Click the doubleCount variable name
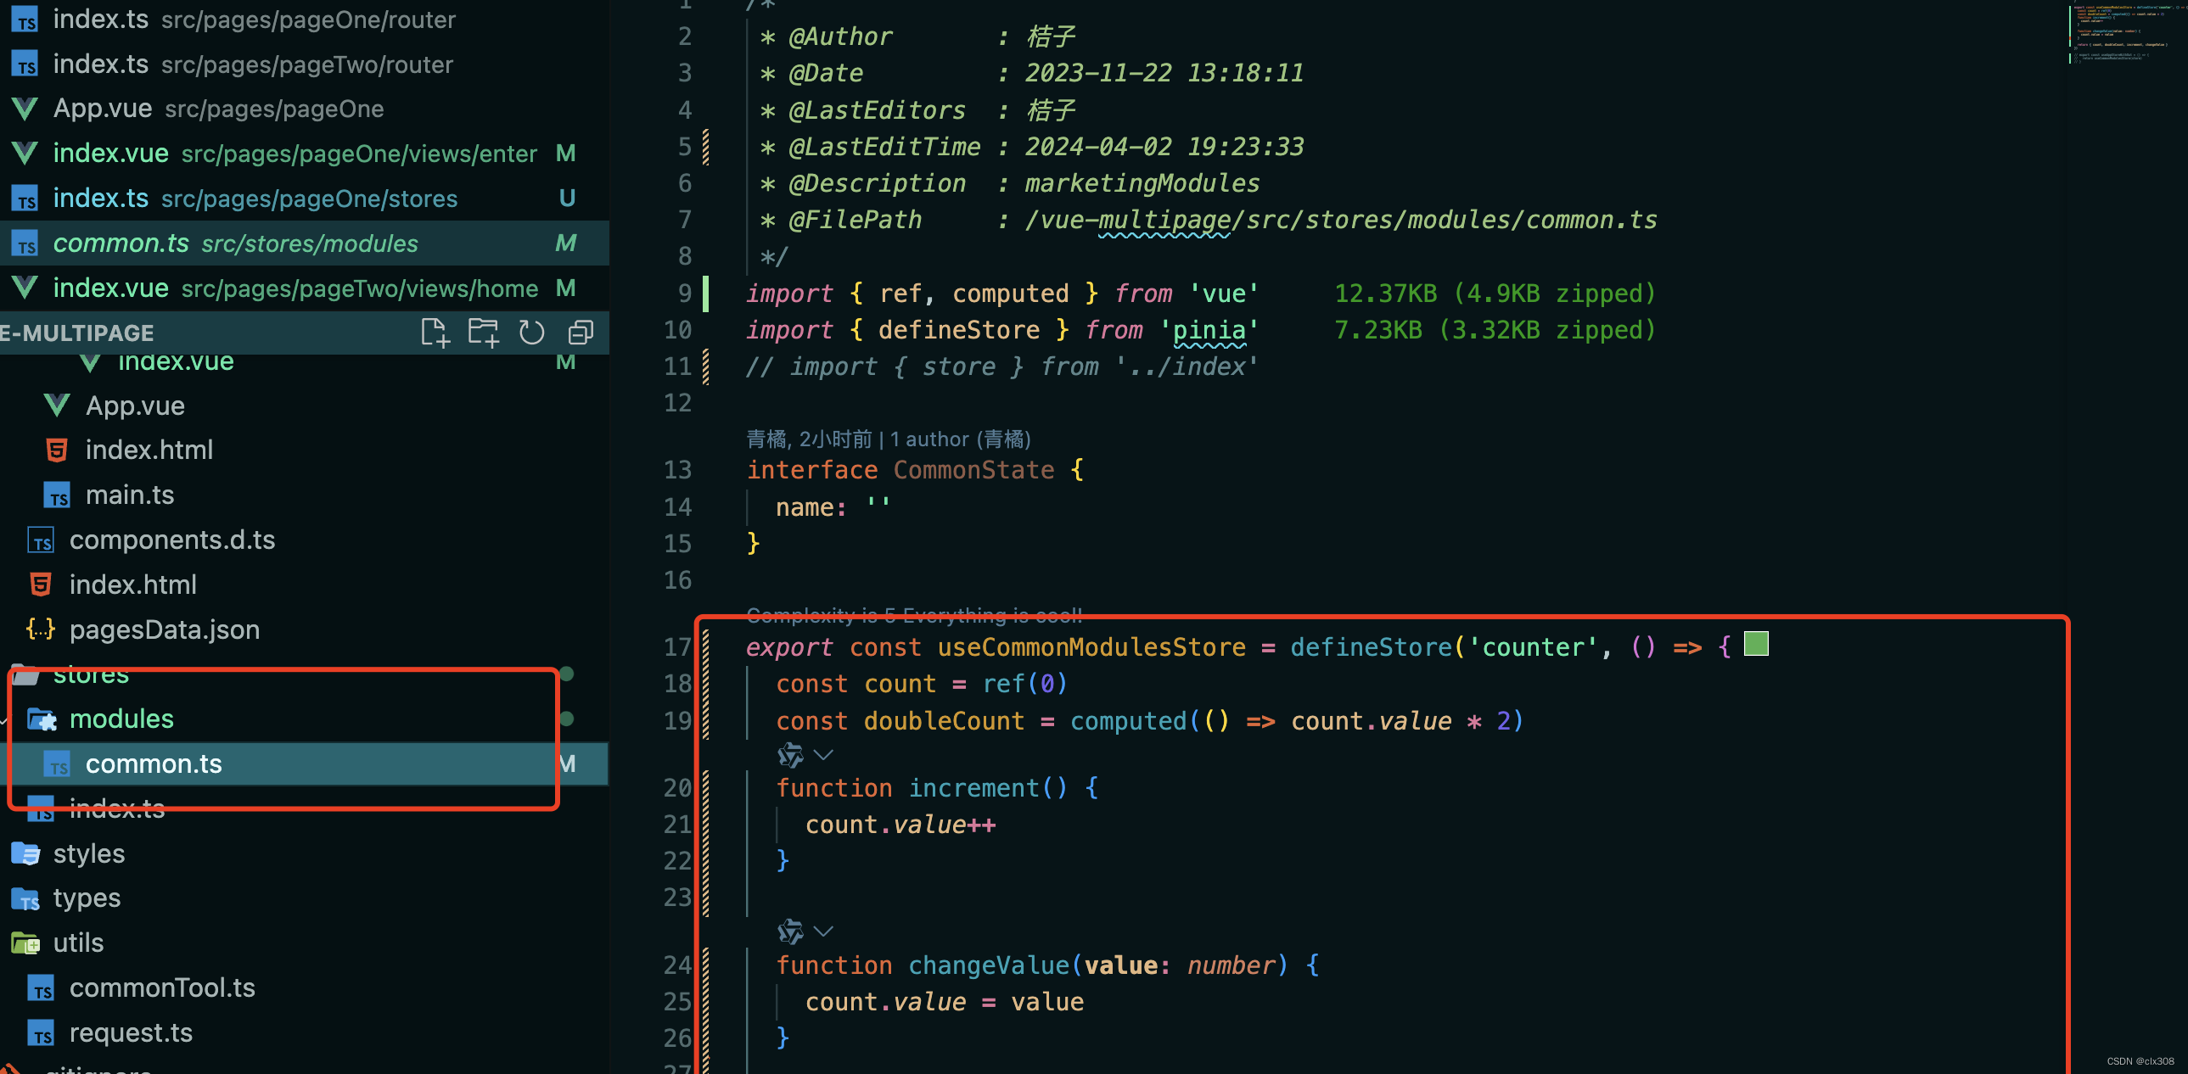 click(x=944, y=721)
